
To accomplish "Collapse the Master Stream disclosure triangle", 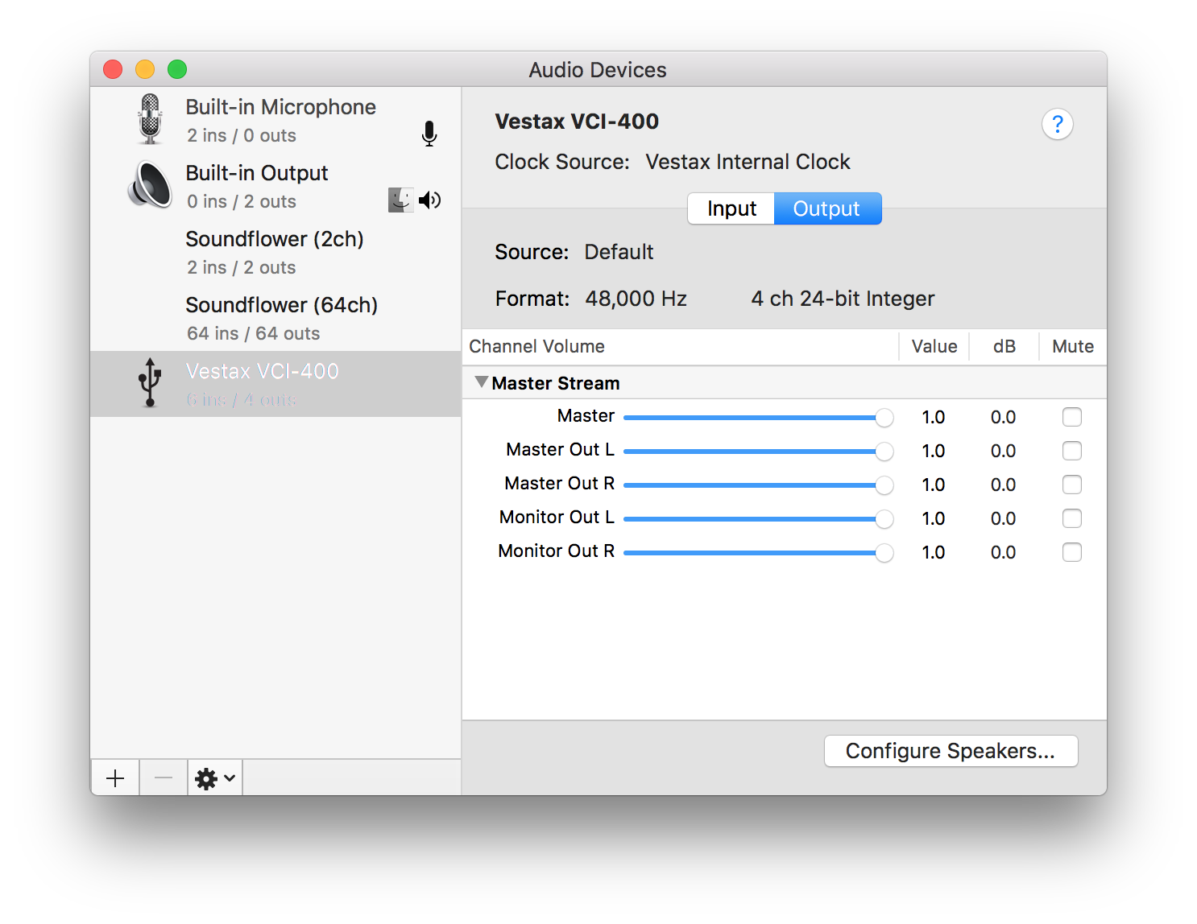I will [482, 382].
